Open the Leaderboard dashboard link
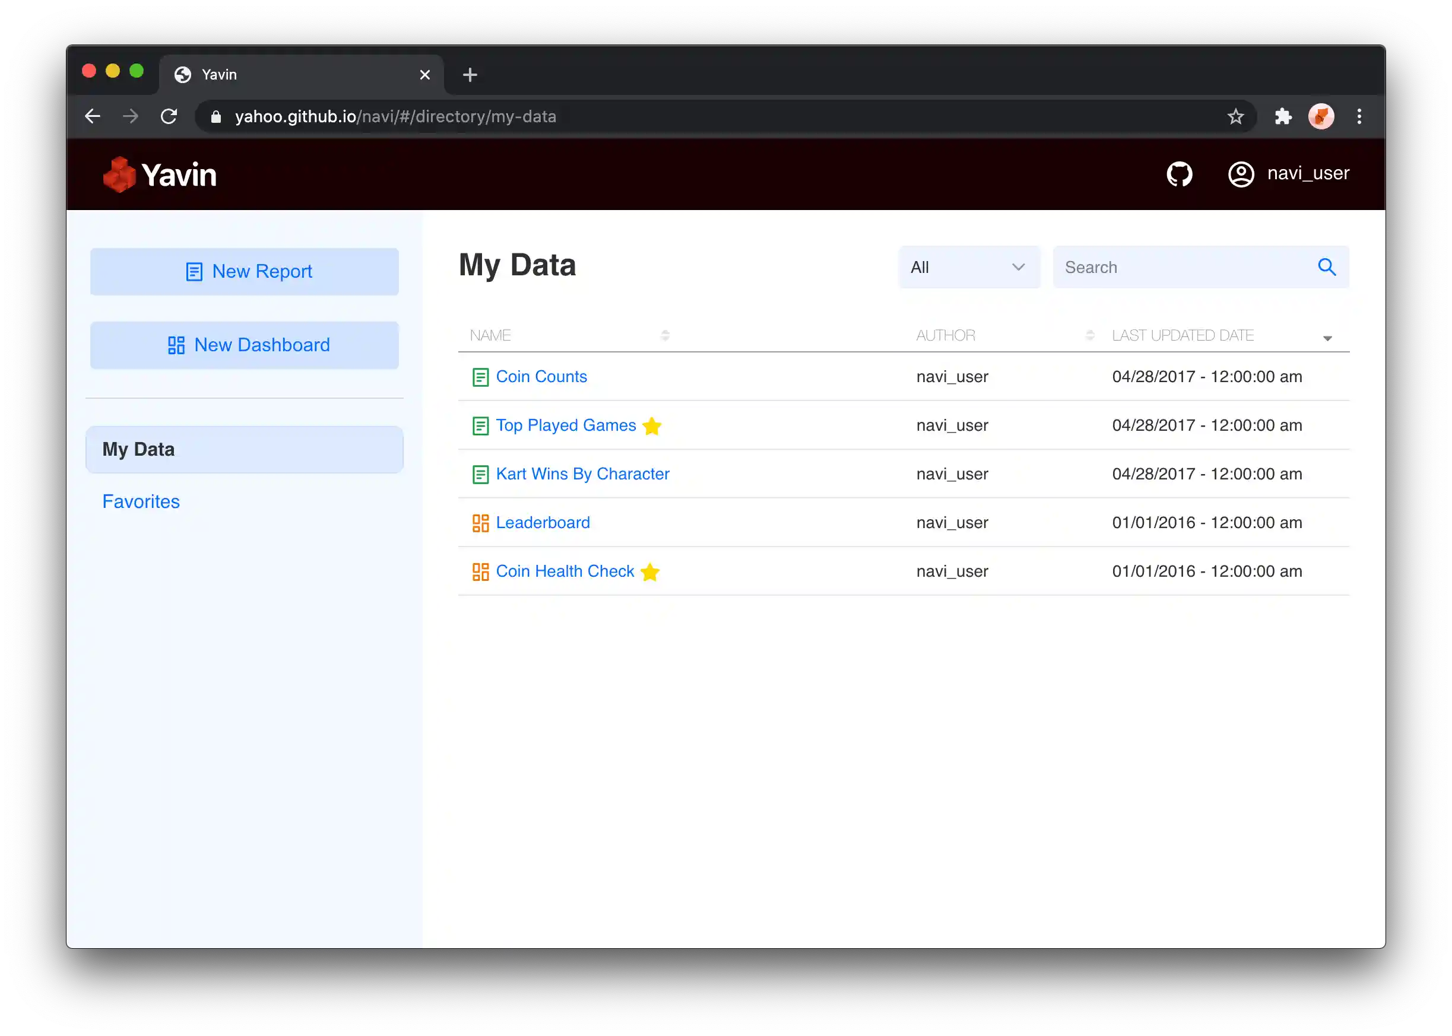 click(x=543, y=523)
